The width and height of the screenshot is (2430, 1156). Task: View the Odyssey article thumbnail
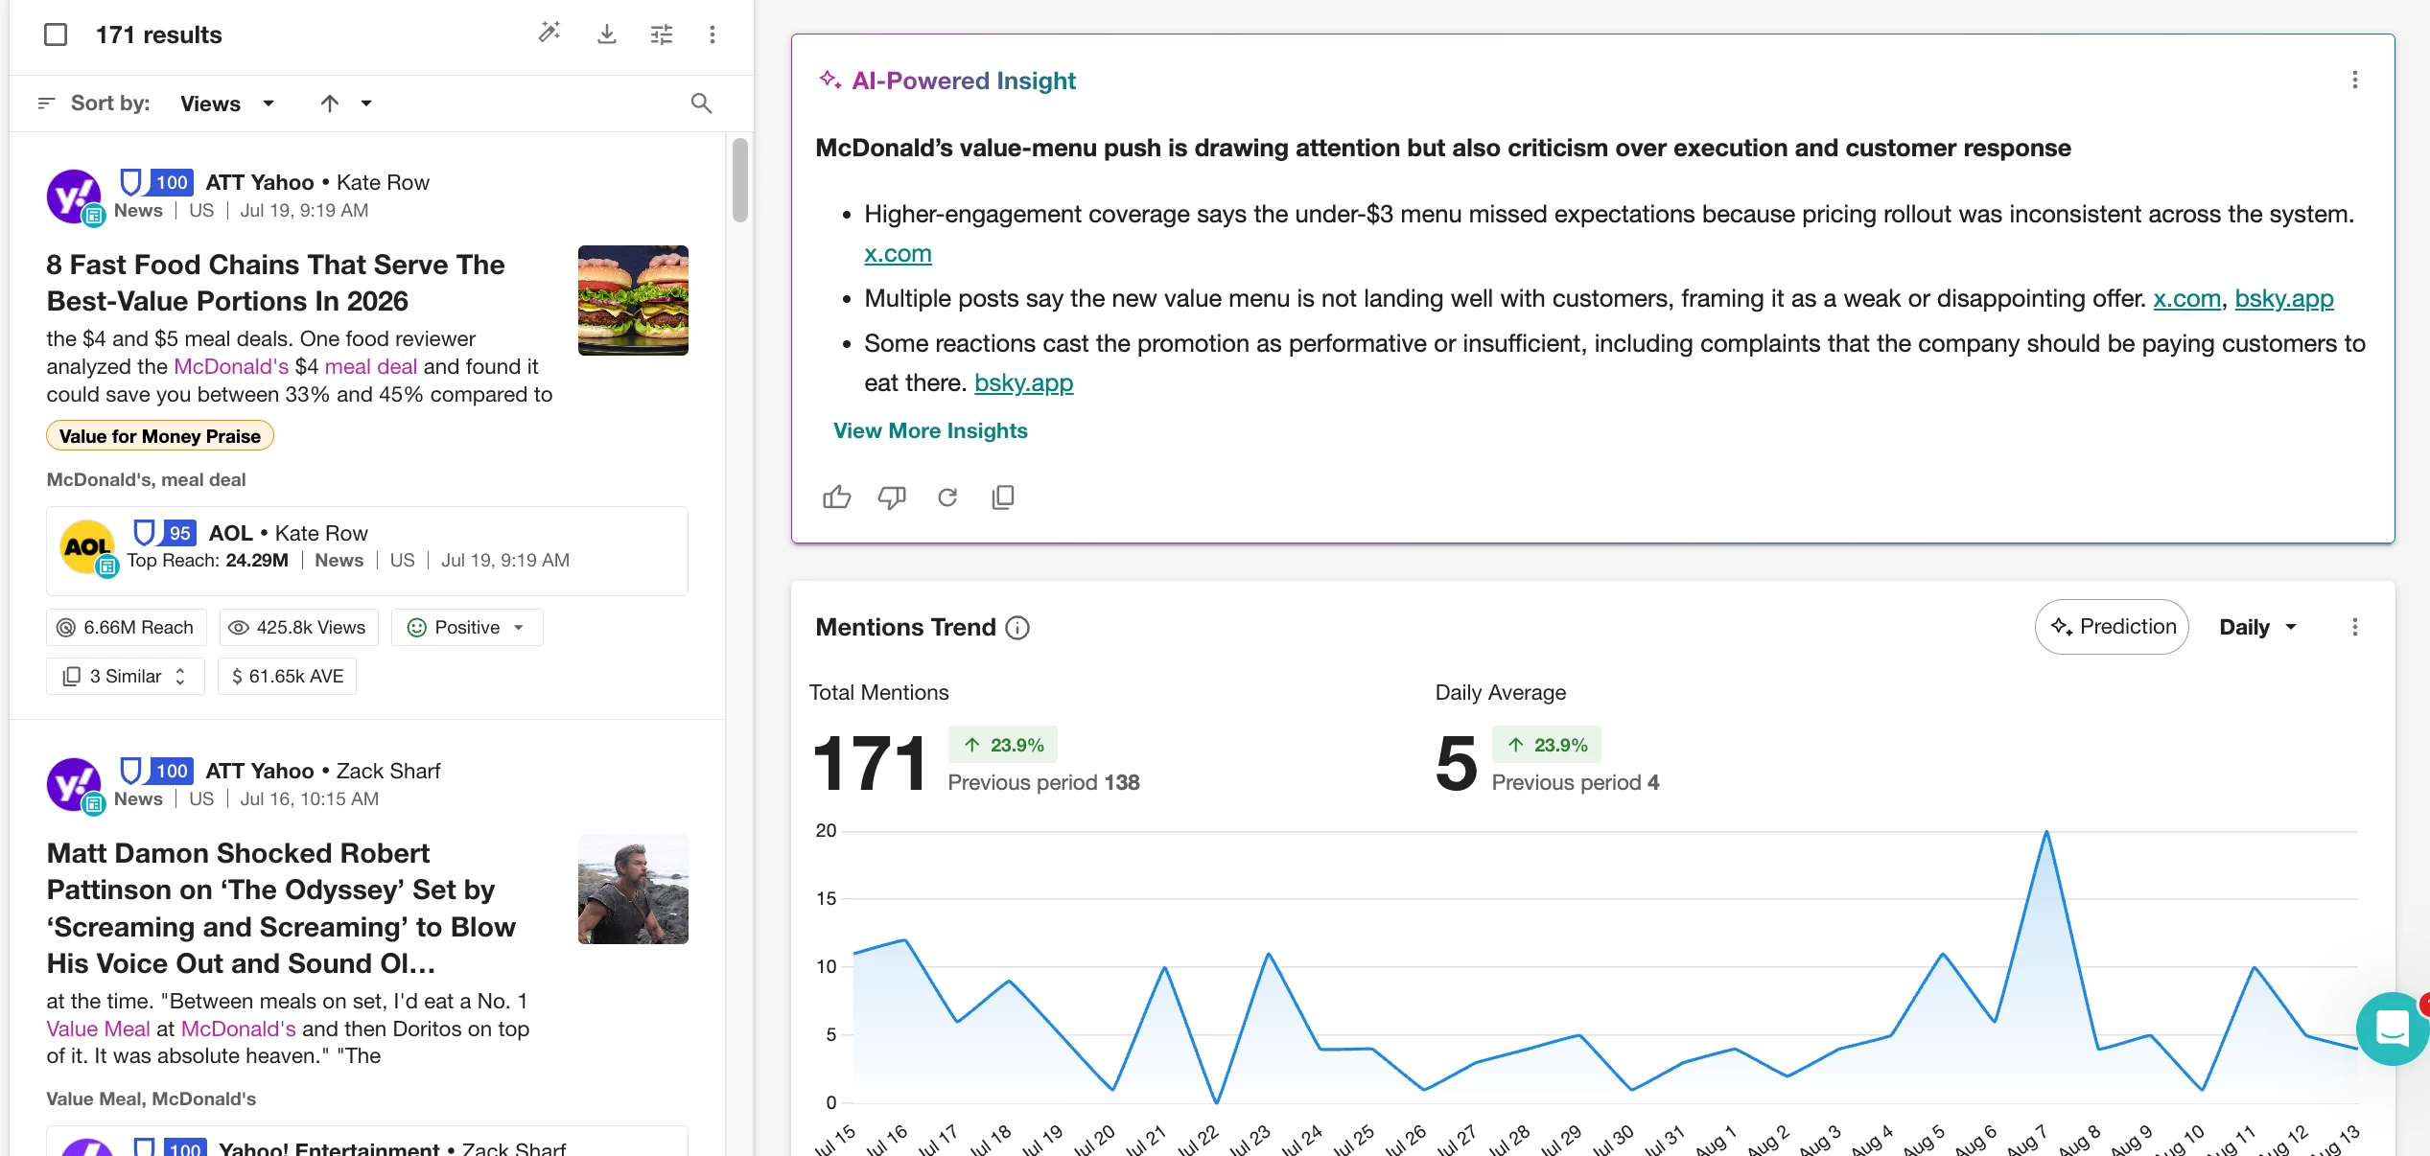click(633, 890)
